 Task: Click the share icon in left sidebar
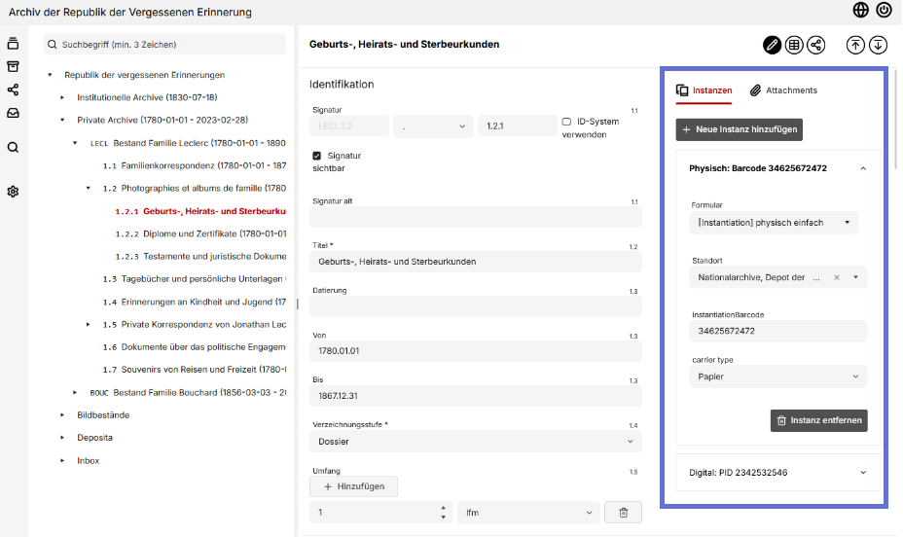[x=13, y=89]
